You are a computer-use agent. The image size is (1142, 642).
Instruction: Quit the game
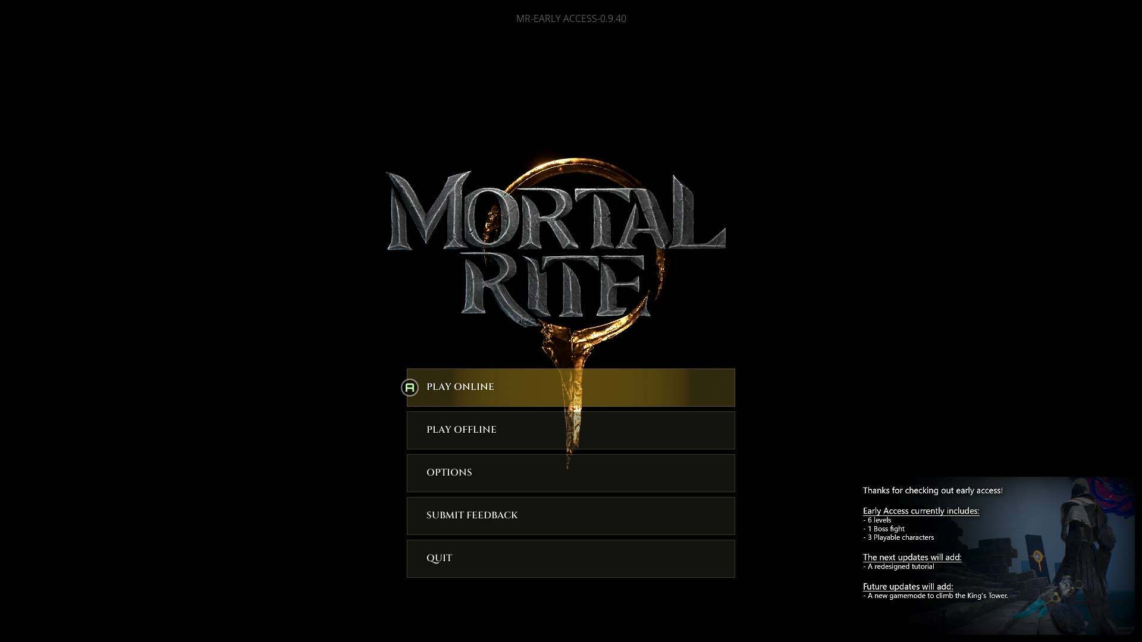click(571, 558)
